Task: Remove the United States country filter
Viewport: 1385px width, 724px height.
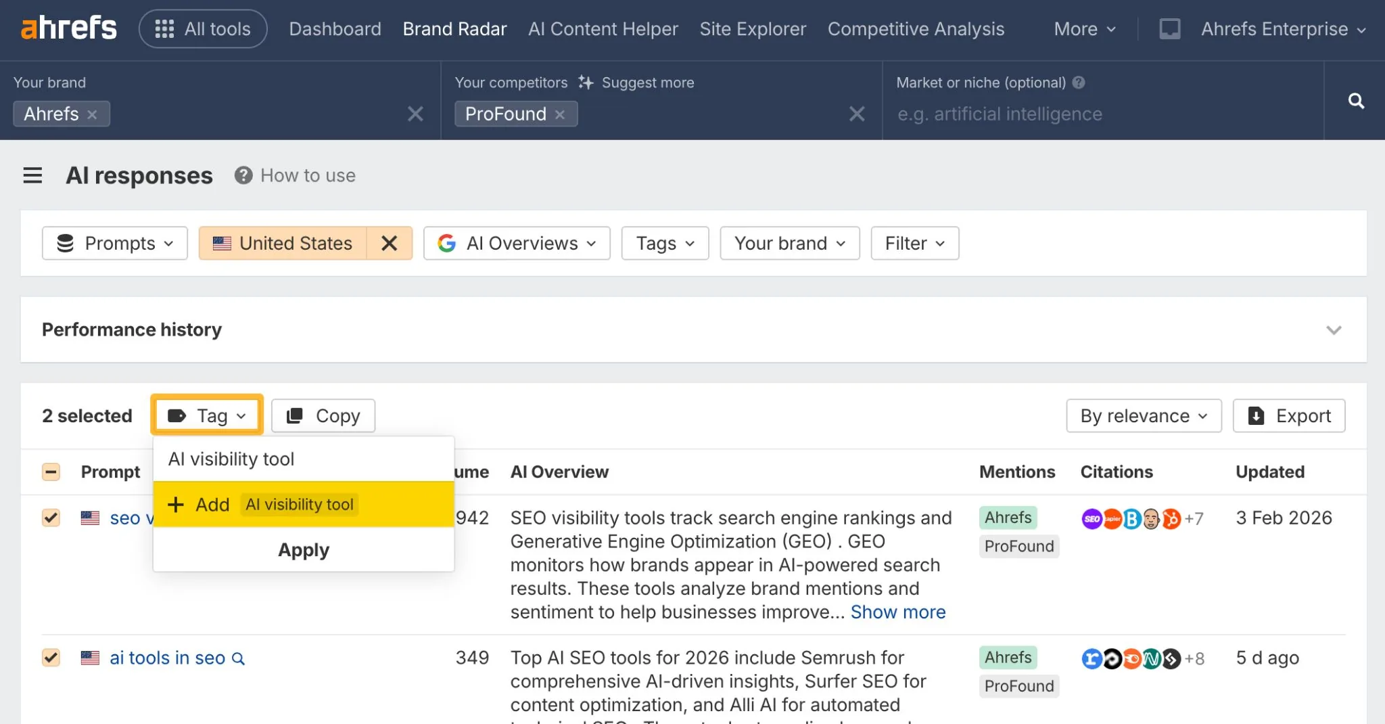Action: pyautogui.click(x=389, y=244)
